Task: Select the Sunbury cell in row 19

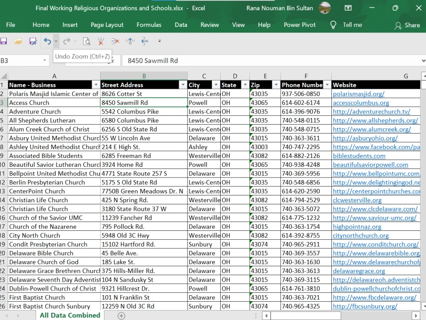Action: coord(204,244)
